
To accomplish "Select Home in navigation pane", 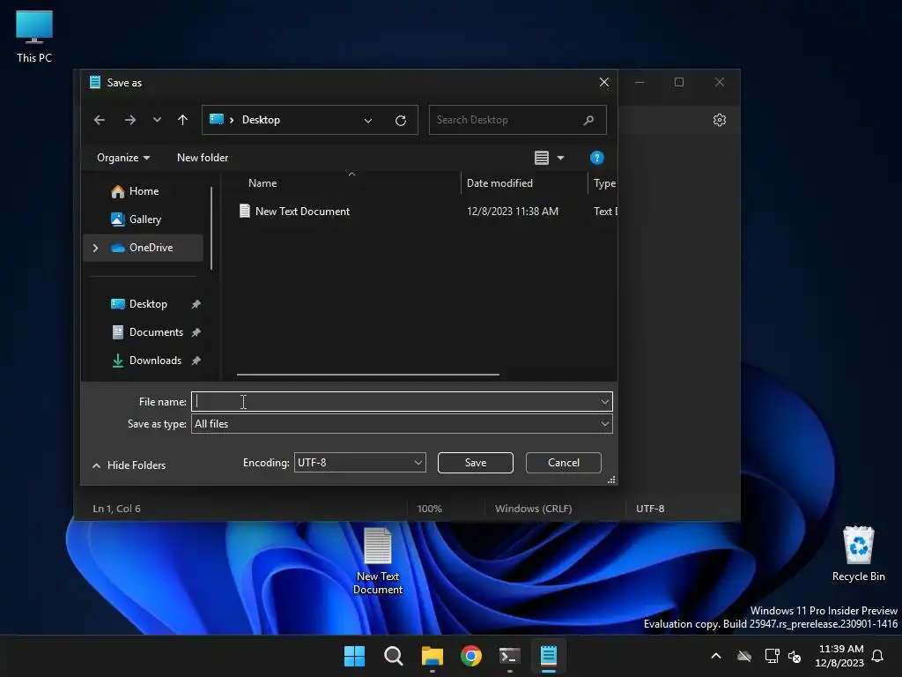I will [x=144, y=191].
